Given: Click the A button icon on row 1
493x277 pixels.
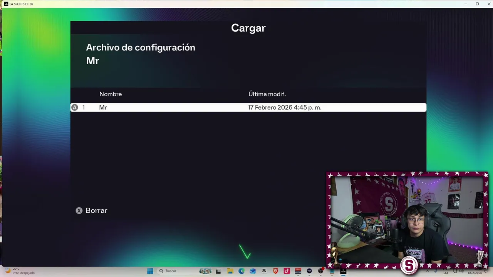Looking at the screenshot, I should coord(75,107).
